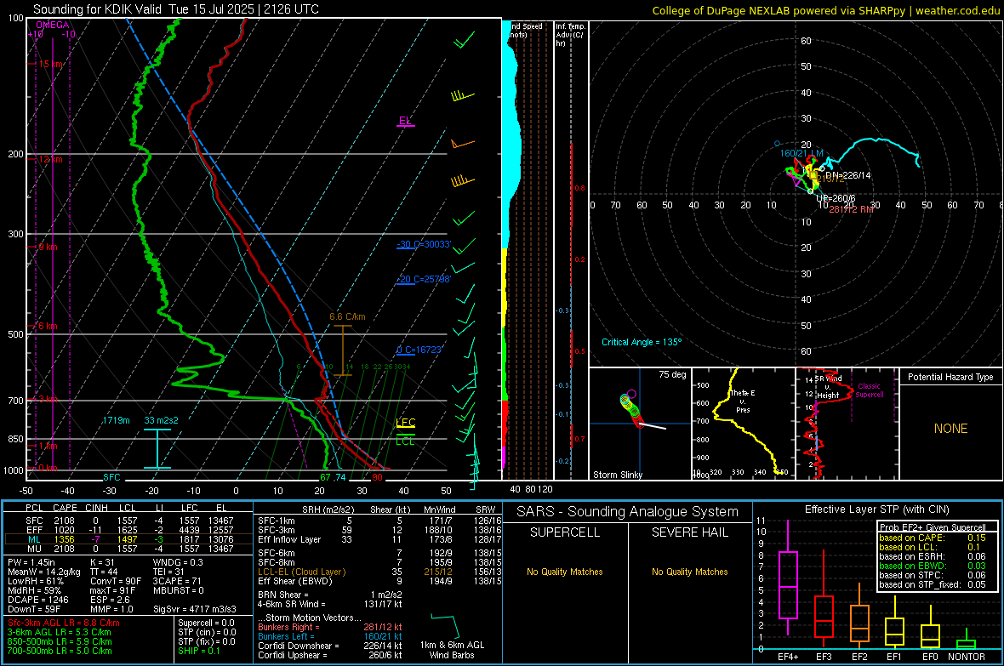This screenshot has width=1004, height=666.
Task: Click the green LCL marker
Action: [405, 441]
